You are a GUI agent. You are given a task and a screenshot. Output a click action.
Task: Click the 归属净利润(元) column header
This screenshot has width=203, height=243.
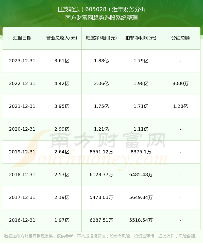pyautogui.click(x=101, y=38)
